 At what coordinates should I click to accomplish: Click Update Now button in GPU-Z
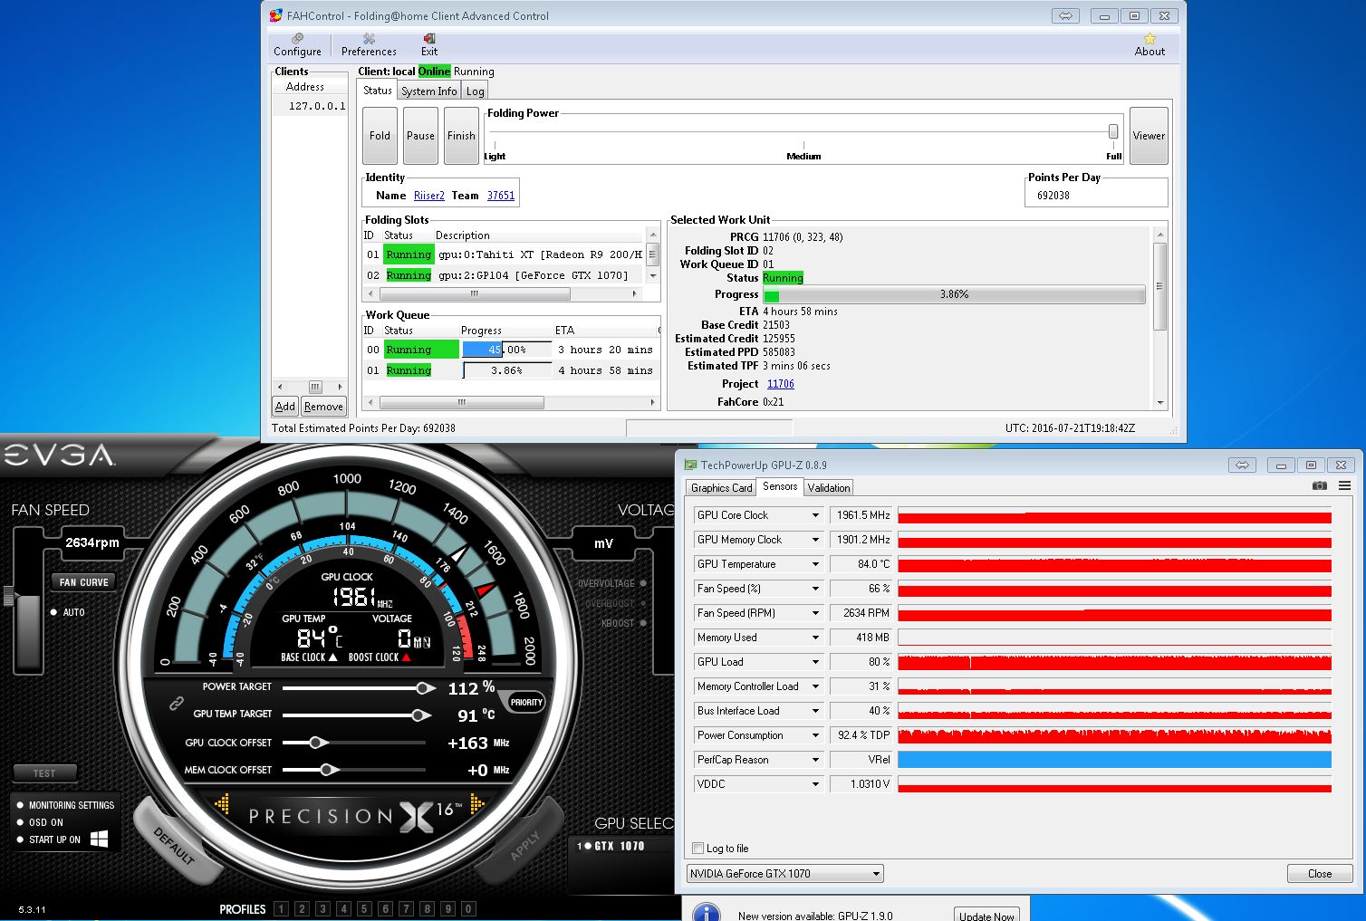pos(986,916)
